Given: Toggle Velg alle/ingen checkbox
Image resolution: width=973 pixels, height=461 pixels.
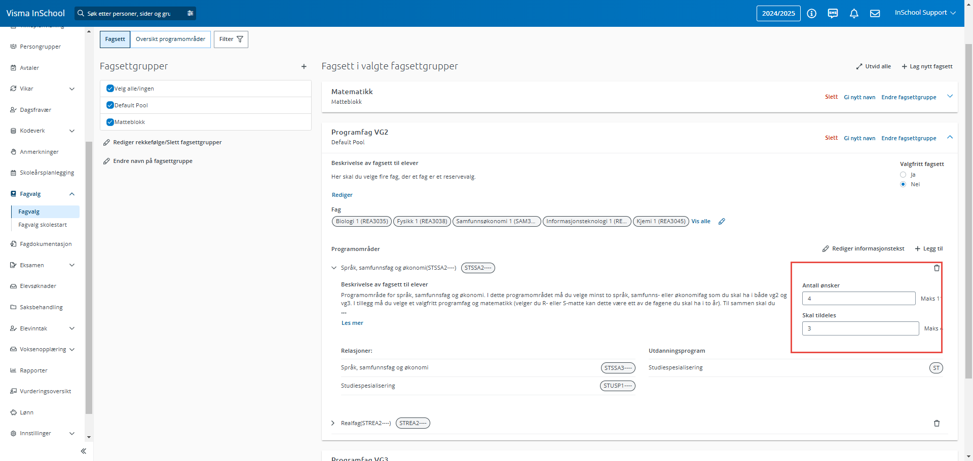Looking at the screenshot, I should [x=110, y=89].
